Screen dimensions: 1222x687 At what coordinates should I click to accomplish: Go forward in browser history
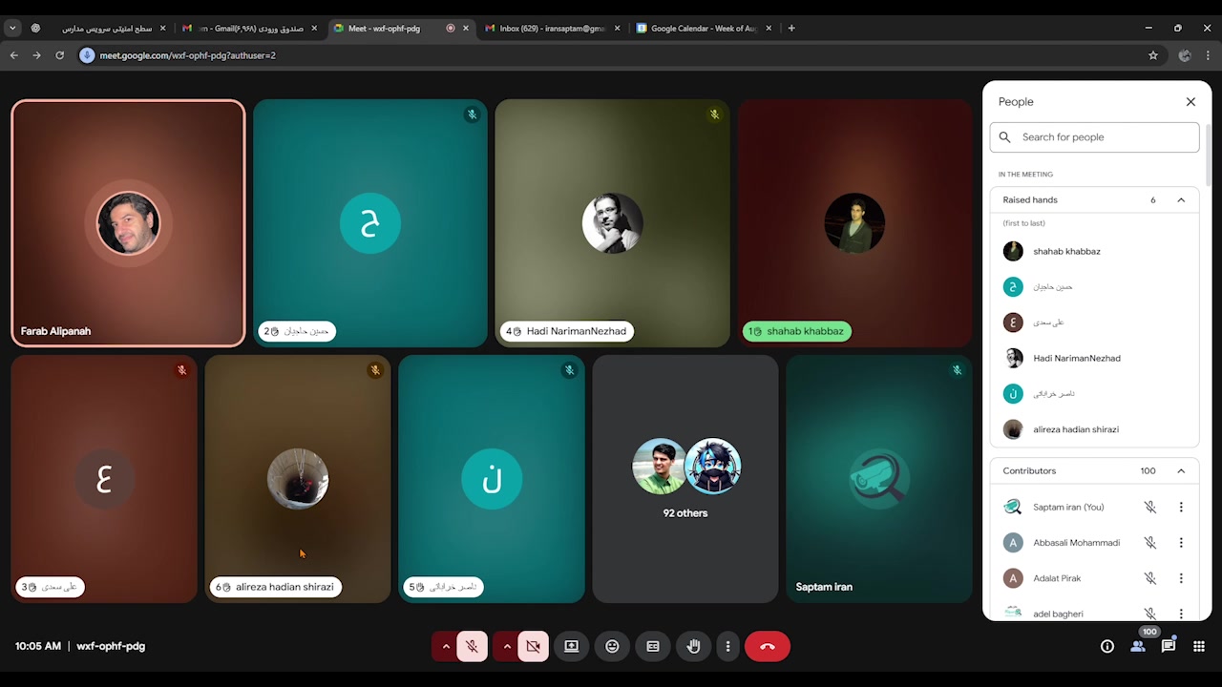(x=36, y=55)
